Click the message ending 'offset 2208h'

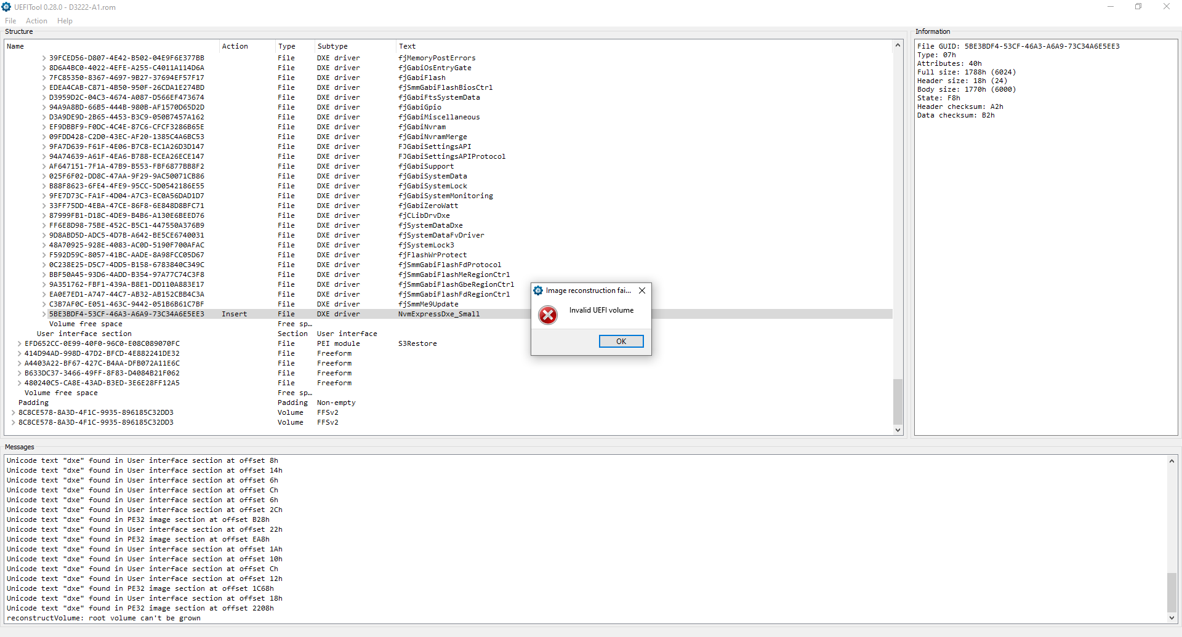(140, 608)
